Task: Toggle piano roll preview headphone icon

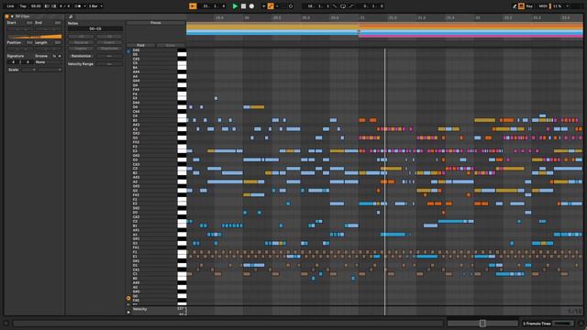Action: [128, 51]
